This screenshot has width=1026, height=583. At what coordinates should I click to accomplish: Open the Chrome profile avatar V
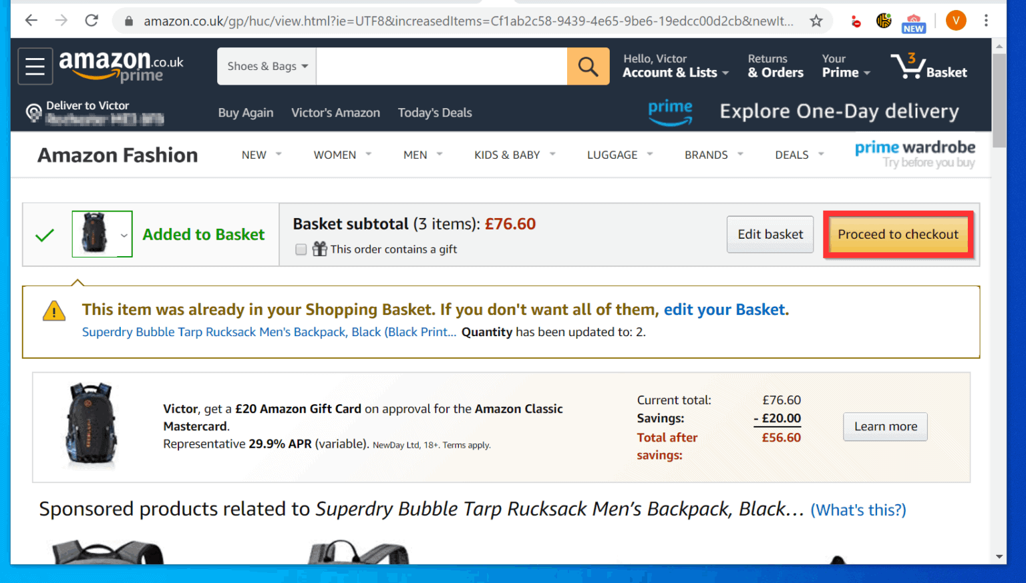956,21
